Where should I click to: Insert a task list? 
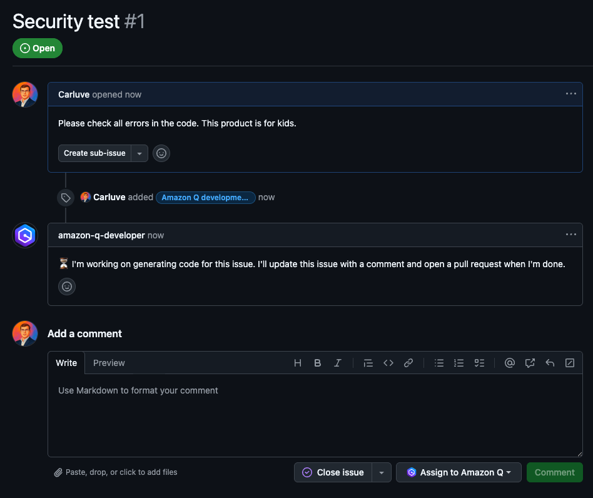(479, 363)
